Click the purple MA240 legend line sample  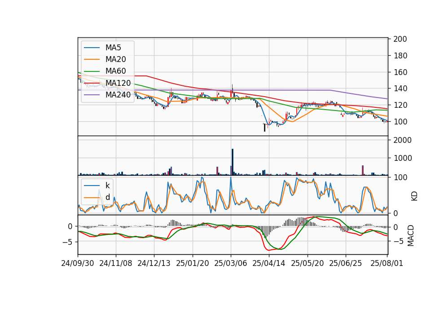coord(92,95)
